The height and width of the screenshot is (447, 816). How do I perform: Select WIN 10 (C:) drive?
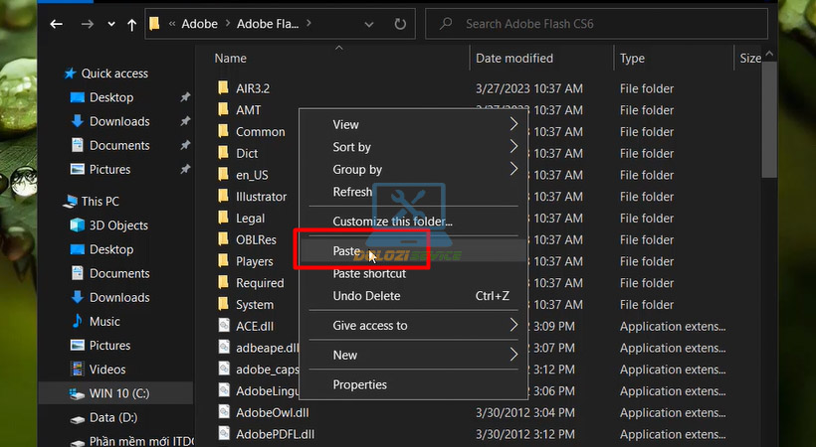pos(78,393)
